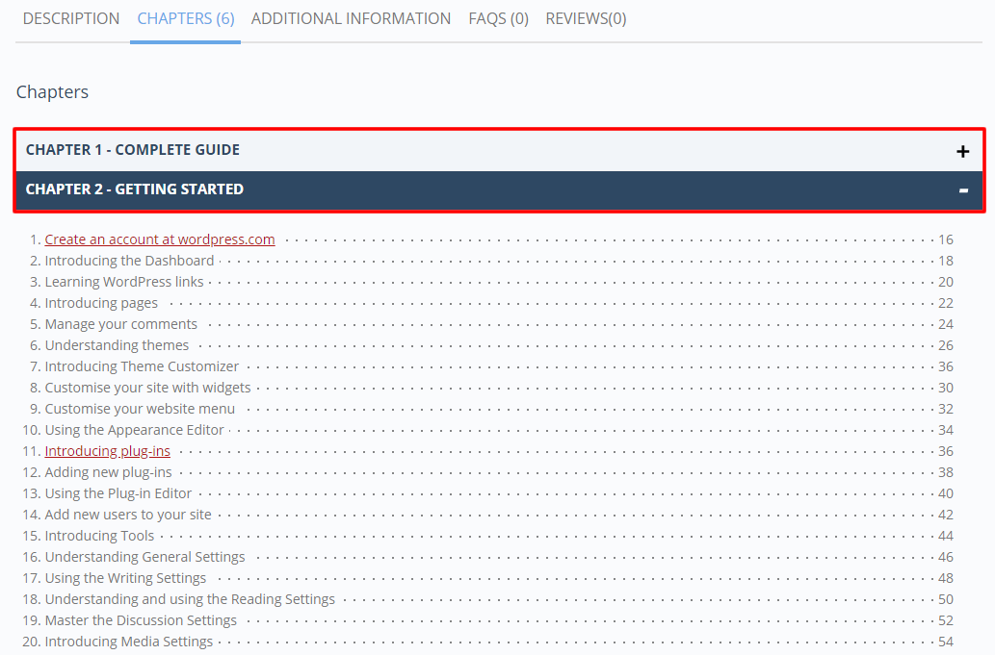Screen dimensions: 995x655
Task: Open 'Understanding themes' list item
Action: (x=117, y=345)
